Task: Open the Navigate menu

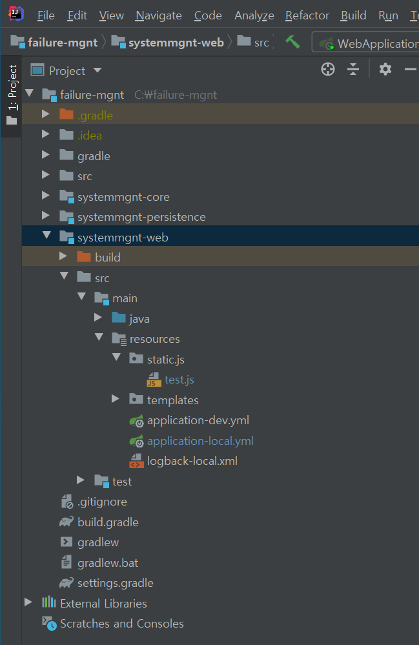Action: (158, 15)
